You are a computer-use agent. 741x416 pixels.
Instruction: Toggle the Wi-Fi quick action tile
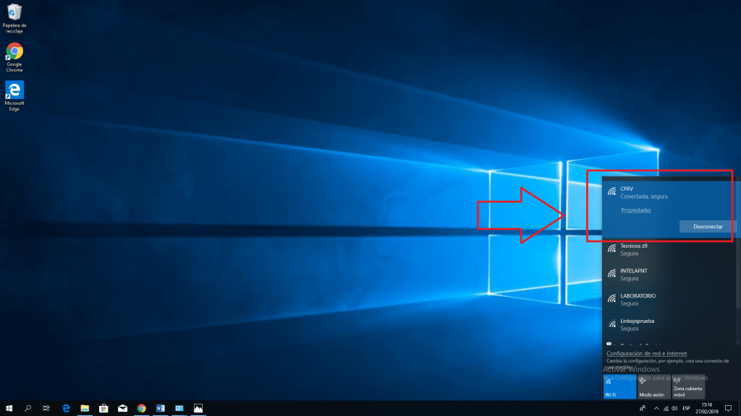[x=619, y=386]
